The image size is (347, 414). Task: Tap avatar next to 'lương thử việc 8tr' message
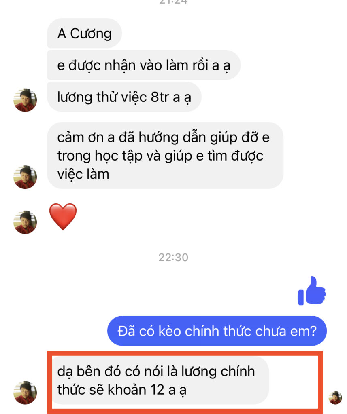point(25,100)
